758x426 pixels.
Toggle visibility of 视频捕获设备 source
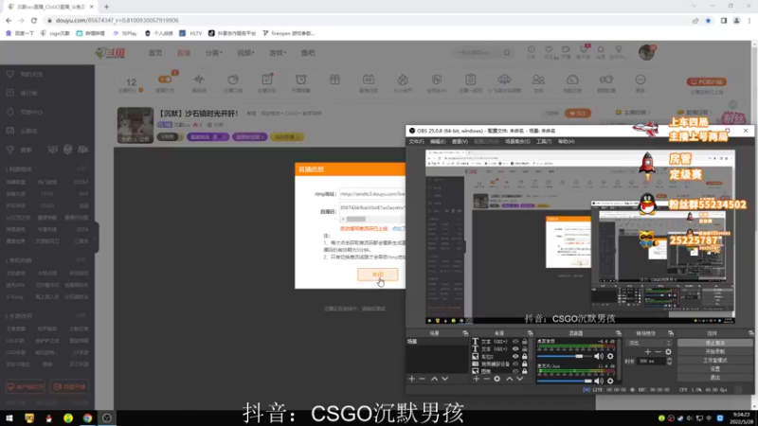[x=515, y=364]
